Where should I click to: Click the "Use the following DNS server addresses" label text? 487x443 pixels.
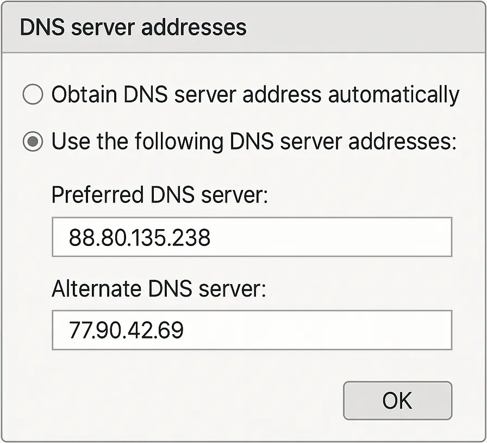click(x=253, y=143)
